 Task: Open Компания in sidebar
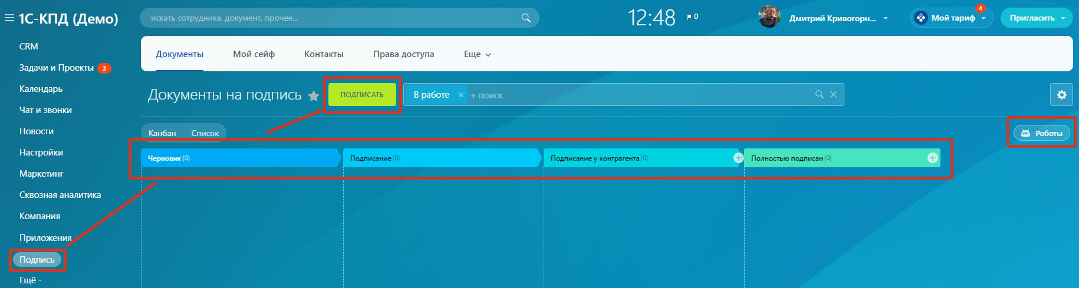(40, 216)
